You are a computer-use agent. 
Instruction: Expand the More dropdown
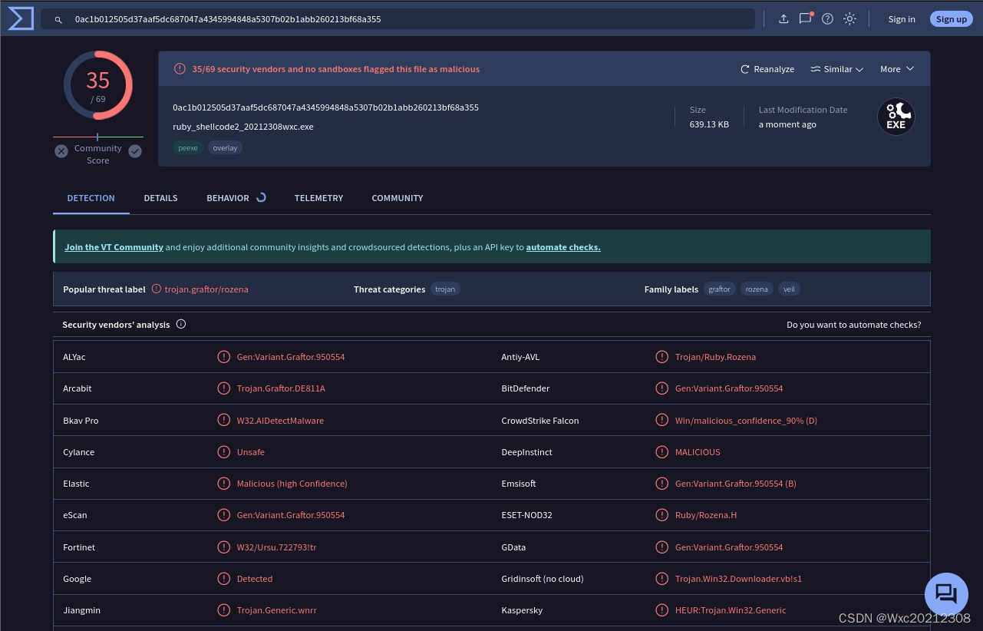pos(897,69)
